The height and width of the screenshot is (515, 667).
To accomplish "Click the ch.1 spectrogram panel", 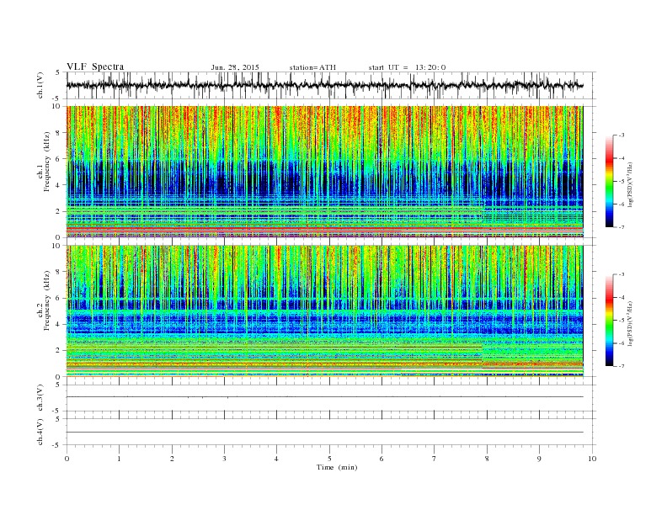I will pyautogui.click(x=325, y=172).
